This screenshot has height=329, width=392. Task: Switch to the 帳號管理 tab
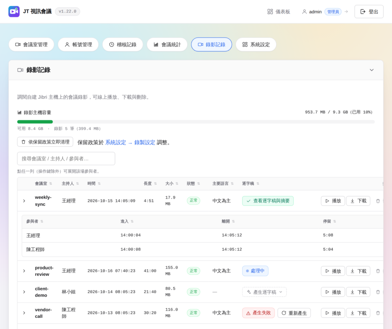[78, 44]
